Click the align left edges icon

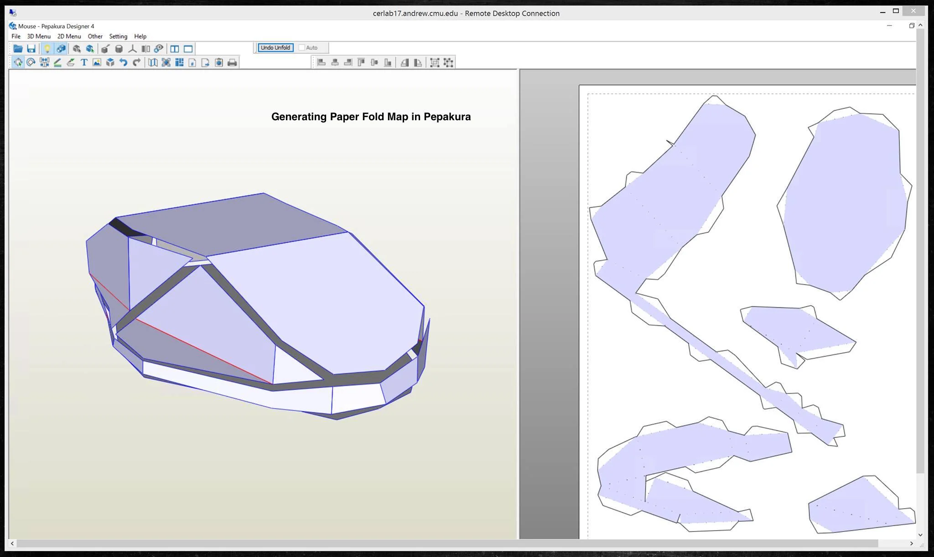coord(322,62)
